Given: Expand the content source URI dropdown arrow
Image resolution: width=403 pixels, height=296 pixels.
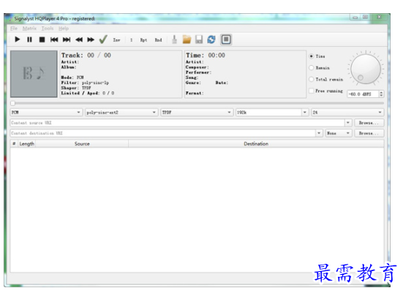Looking at the screenshot, I should tap(347, 123).
